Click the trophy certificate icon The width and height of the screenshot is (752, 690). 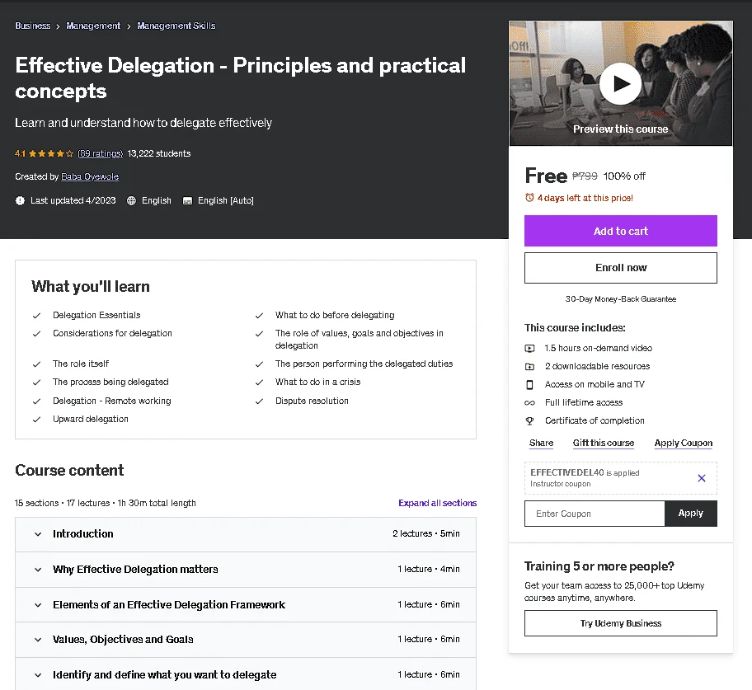click(x=529, y=420)
